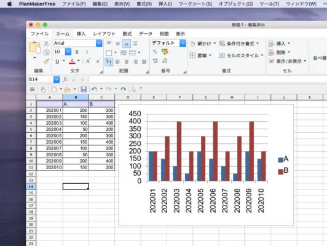Screen dimensions: 327x246
Task: Align cell content to vertical middle
Action: coord(118,44)
